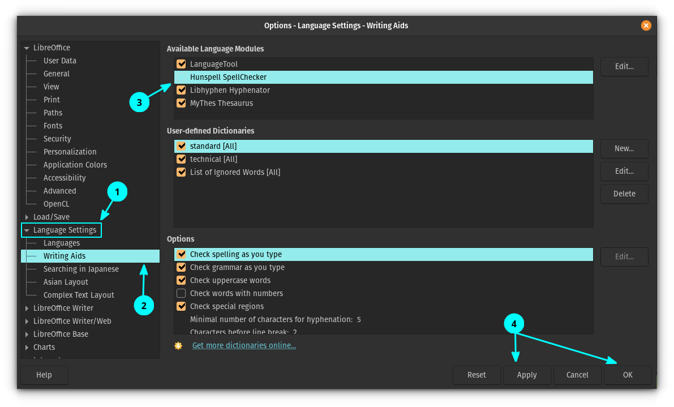Expand the Load/Save category
This screenshot has height=407, width=674.
point(27,217)
